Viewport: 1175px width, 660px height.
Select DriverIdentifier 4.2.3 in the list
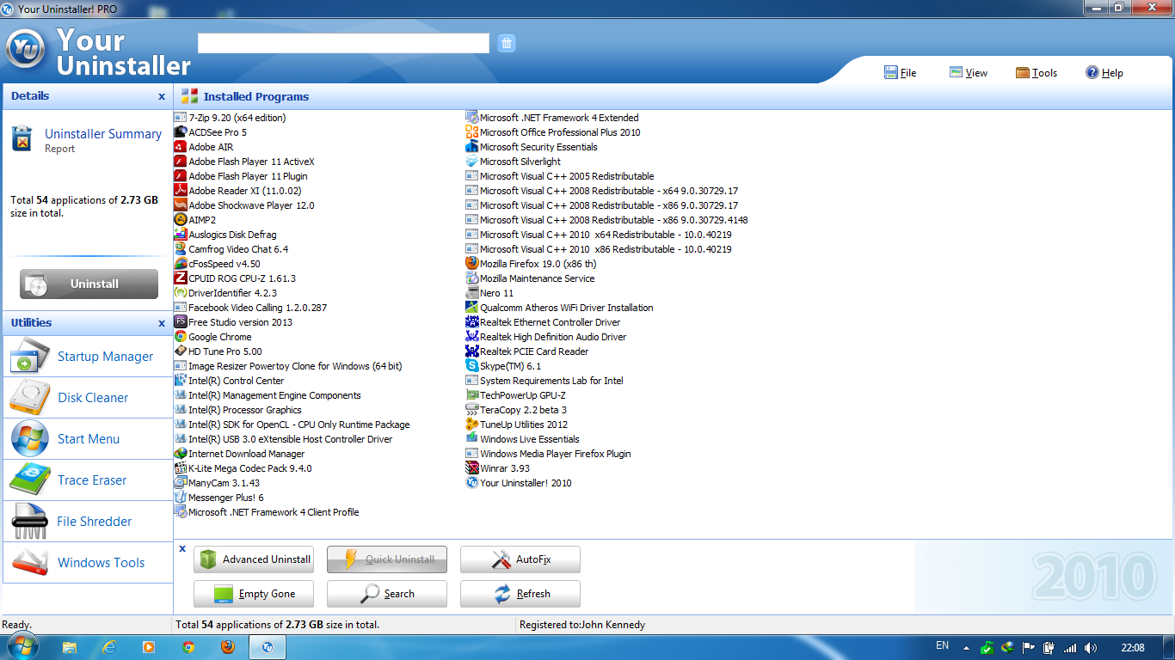coord(225,293)
